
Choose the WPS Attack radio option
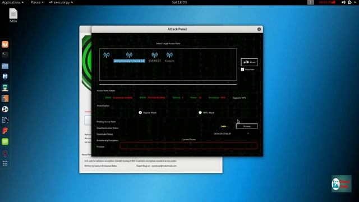coord(200,112)
